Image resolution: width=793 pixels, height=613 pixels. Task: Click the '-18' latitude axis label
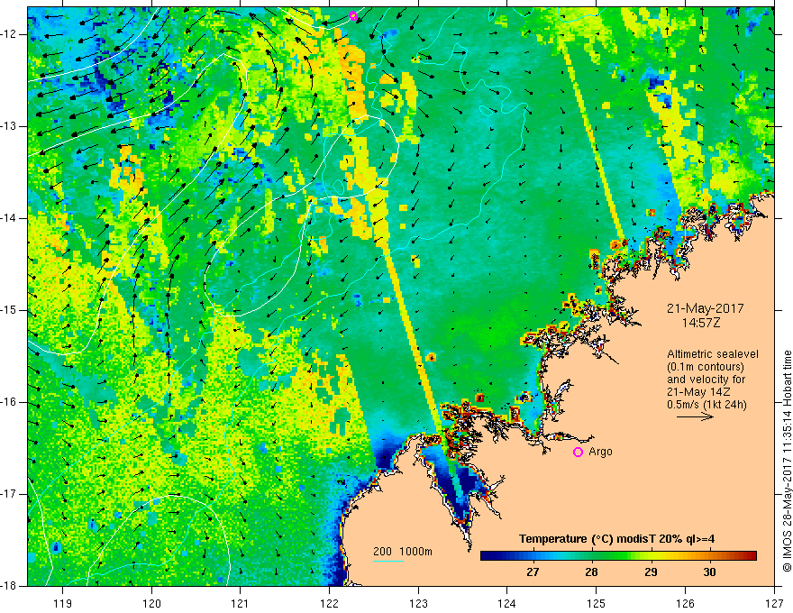click(10, 586)
